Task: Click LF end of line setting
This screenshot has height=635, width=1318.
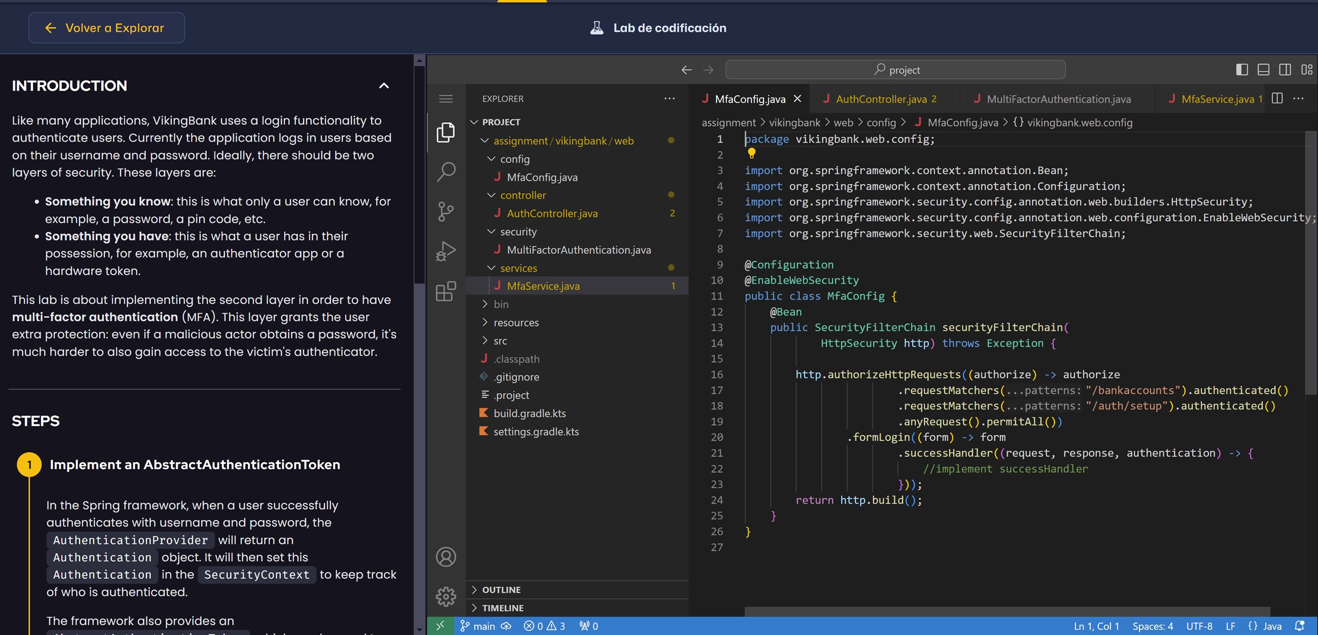Action: point(1231,626)
